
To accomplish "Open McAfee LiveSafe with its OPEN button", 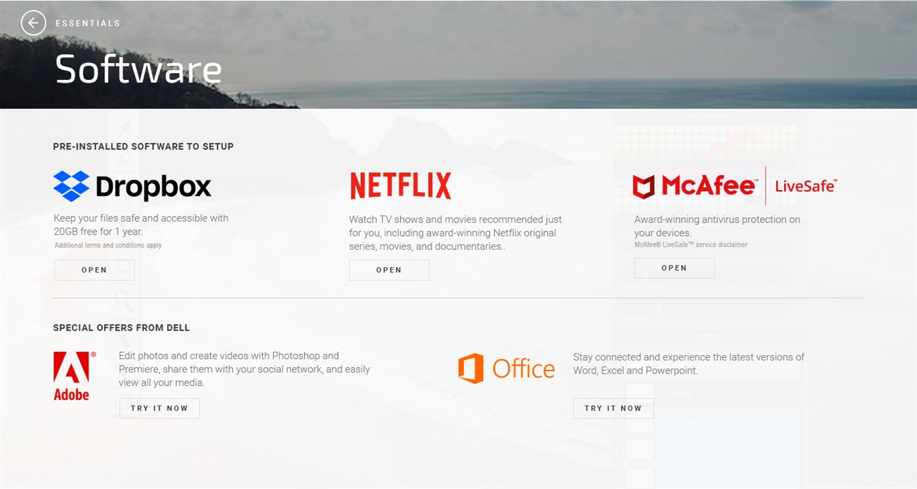I will click(674, 267).
